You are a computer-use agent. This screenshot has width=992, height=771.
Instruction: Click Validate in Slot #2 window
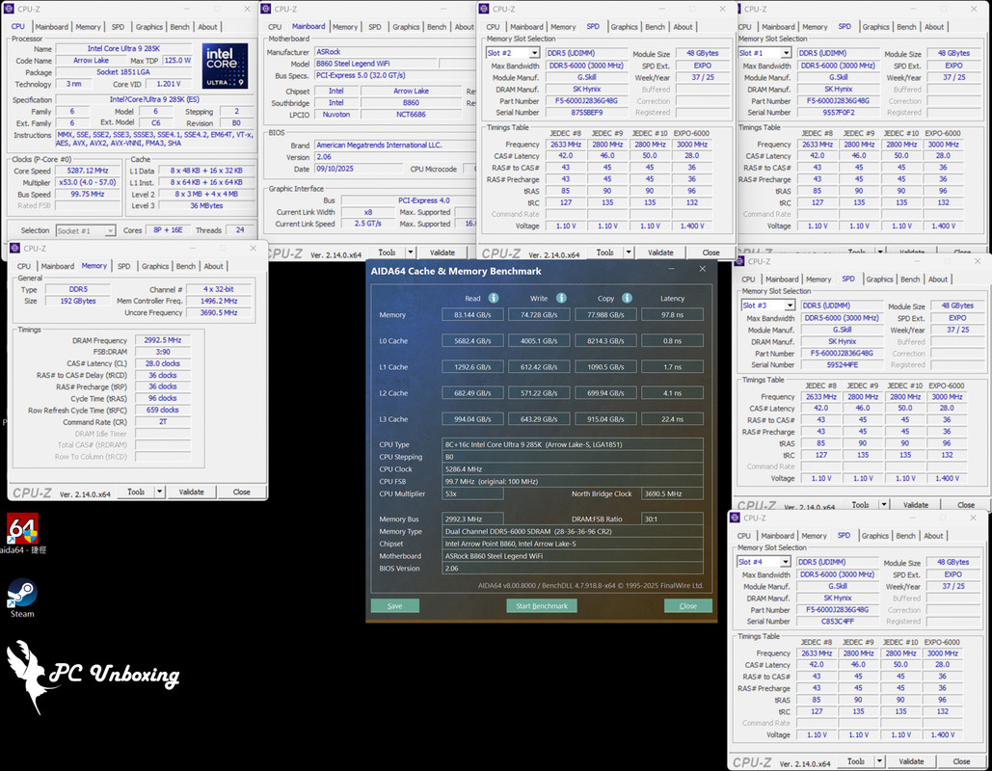660,253
